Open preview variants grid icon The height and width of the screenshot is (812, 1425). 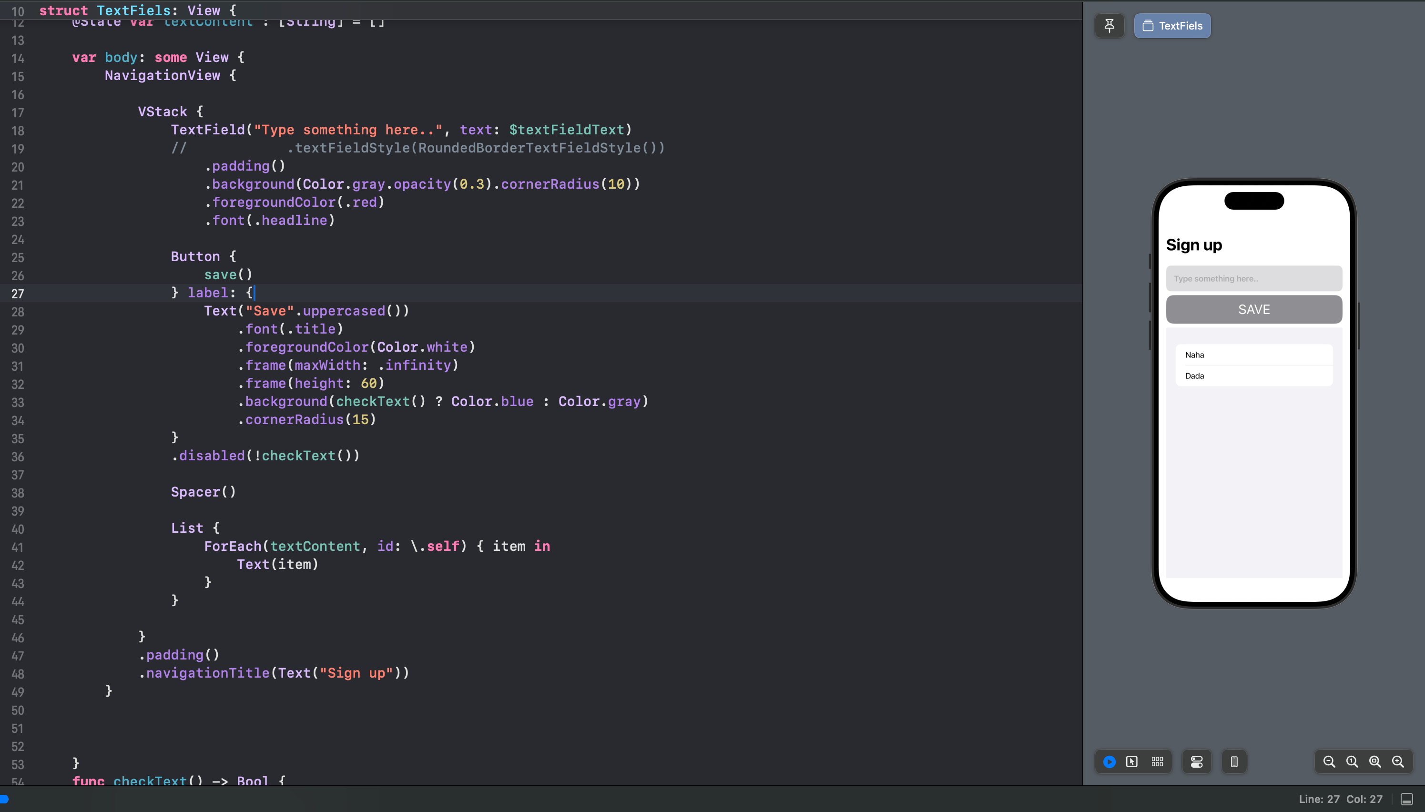(x=1157, y=762)
